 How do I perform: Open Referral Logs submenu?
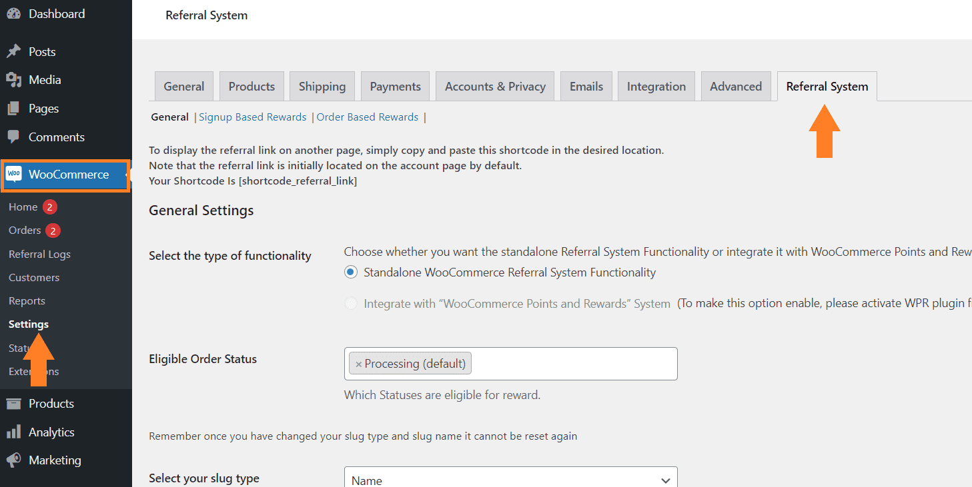click(x=39, y=254)
